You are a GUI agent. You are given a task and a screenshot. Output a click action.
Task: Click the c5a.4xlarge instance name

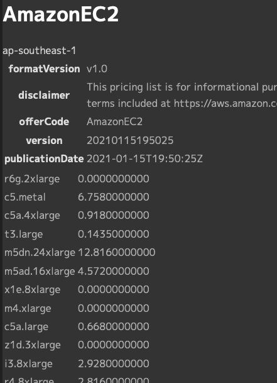32,216
